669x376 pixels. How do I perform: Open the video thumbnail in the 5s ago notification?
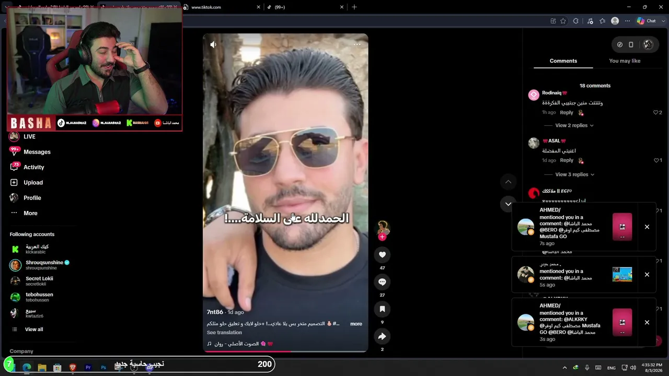click(622, 275)
